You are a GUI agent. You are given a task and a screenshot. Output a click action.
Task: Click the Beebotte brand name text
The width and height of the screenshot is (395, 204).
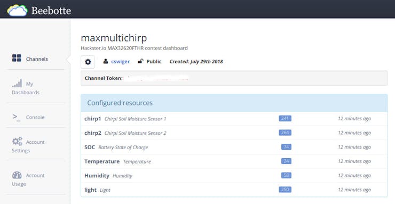[51, 11]
